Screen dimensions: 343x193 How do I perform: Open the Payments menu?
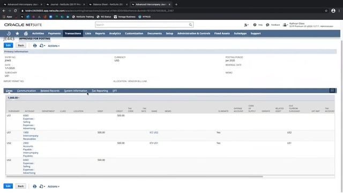point(54,33)
